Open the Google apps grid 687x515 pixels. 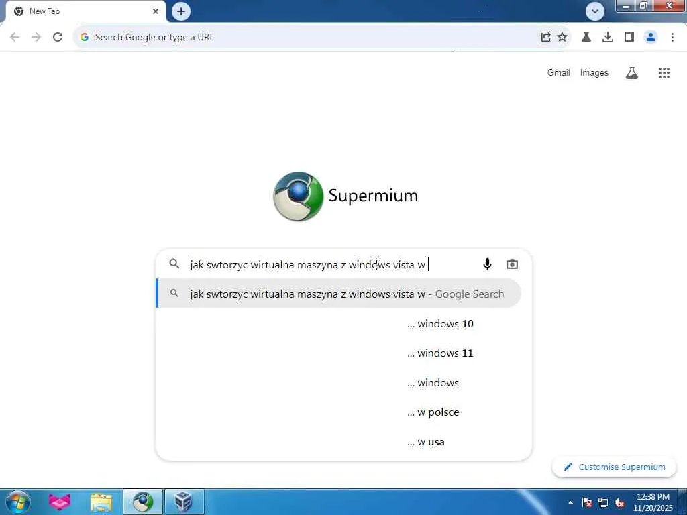click(x=664, y=73)
